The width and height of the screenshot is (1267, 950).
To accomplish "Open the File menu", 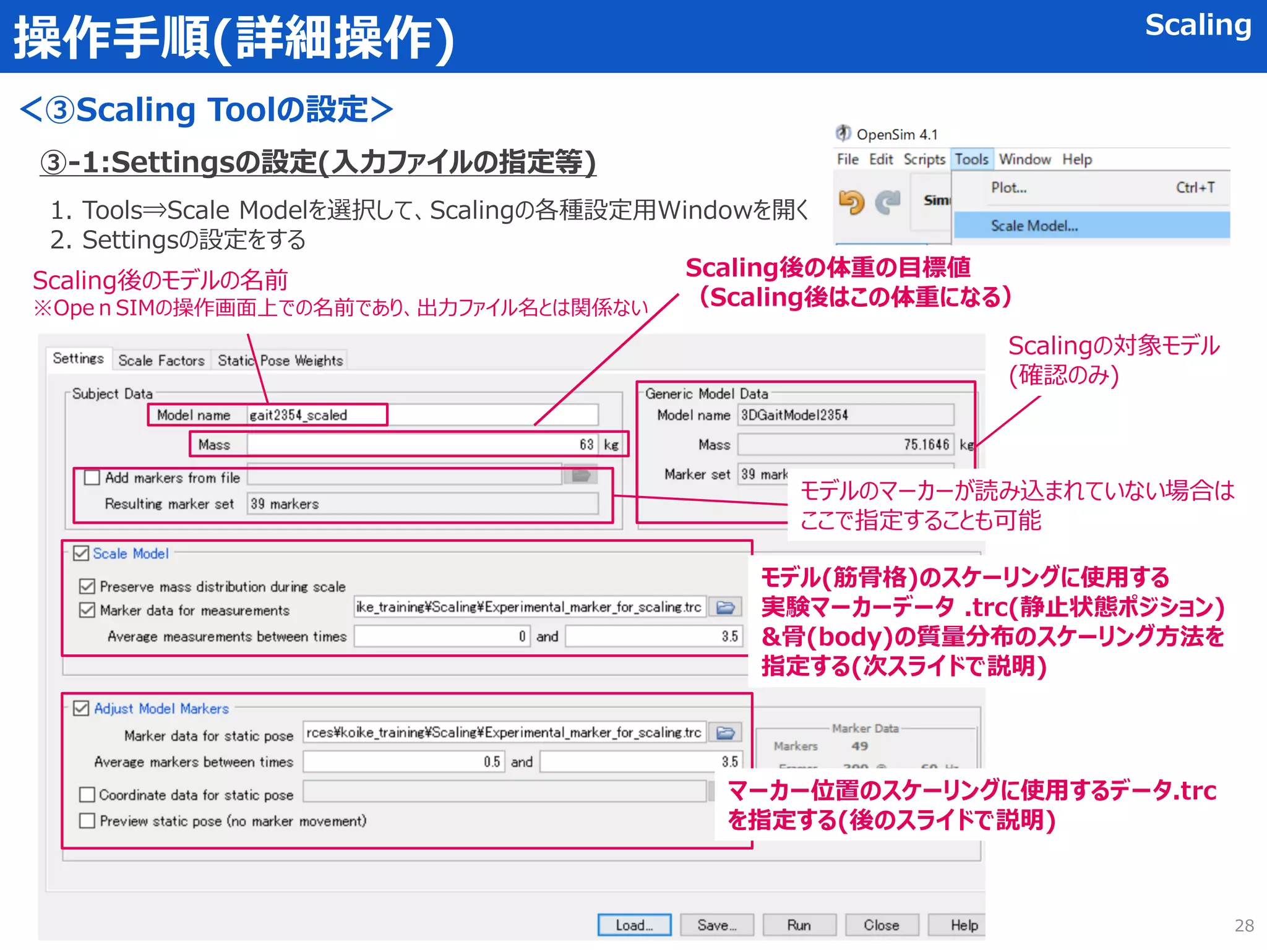I will (848, 160).
